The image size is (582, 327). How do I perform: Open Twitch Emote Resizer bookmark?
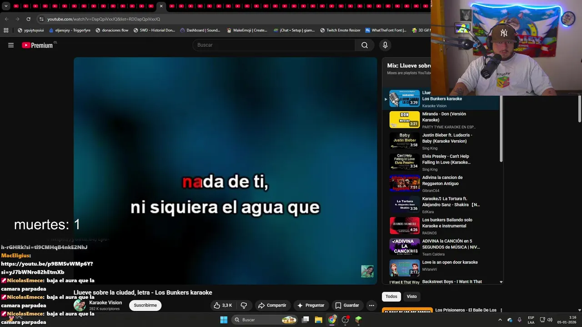pos(340,30)
